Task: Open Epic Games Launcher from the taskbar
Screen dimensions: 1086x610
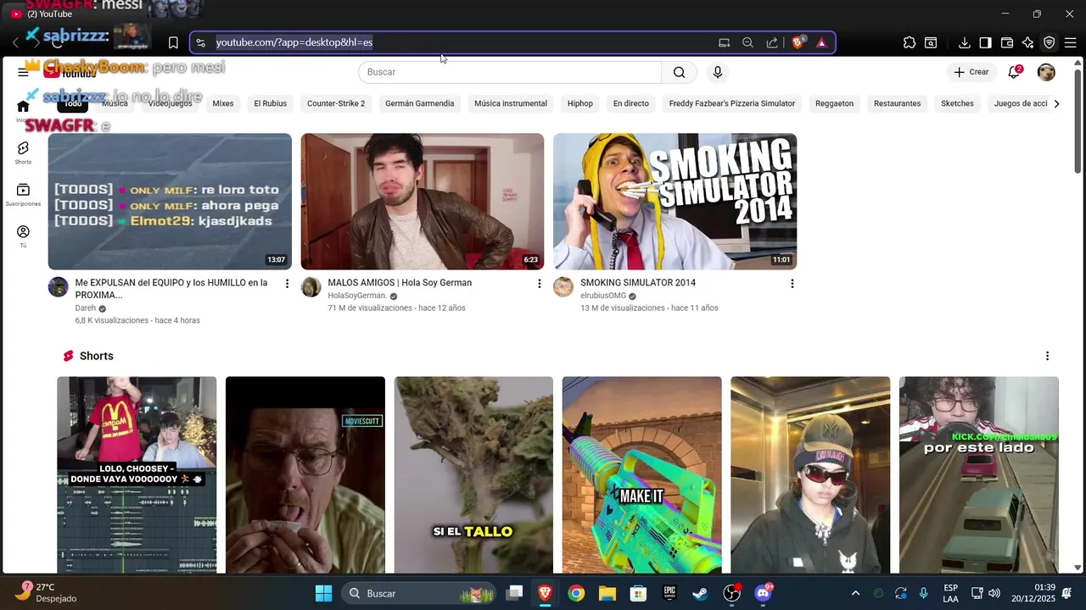Action: coord(669,593)
